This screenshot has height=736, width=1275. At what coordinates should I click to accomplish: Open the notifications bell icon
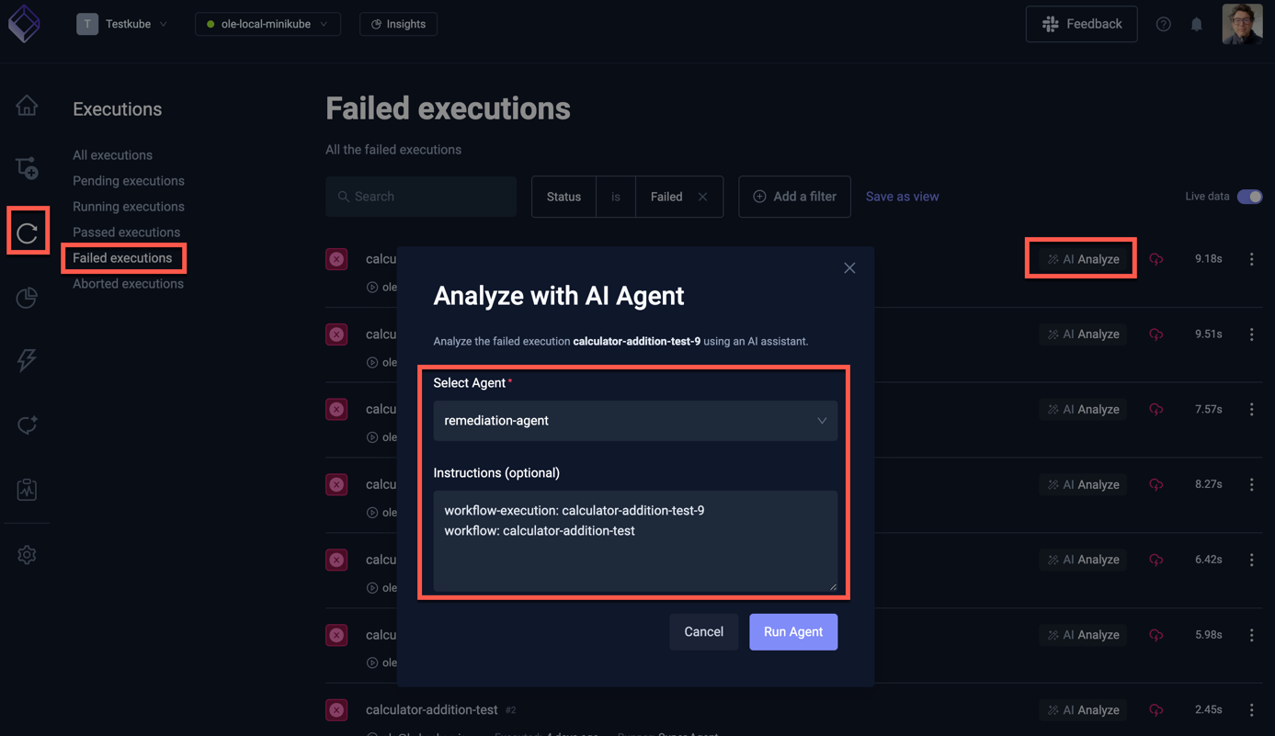[1196, 24]
